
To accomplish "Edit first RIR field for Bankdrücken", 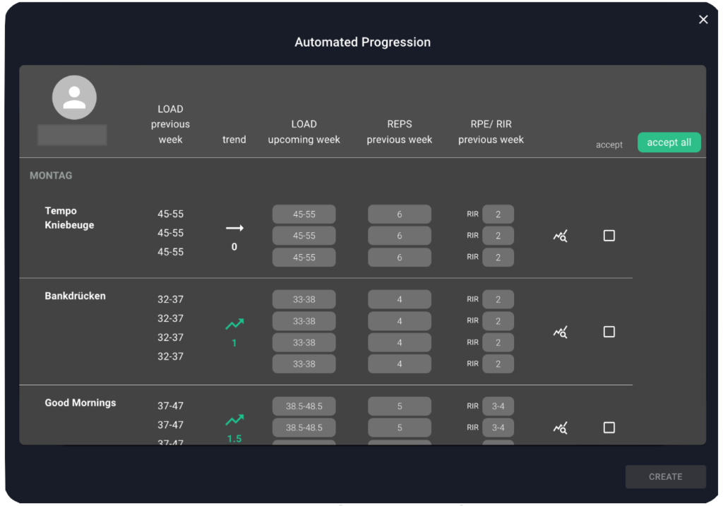I will pos(498,299).
